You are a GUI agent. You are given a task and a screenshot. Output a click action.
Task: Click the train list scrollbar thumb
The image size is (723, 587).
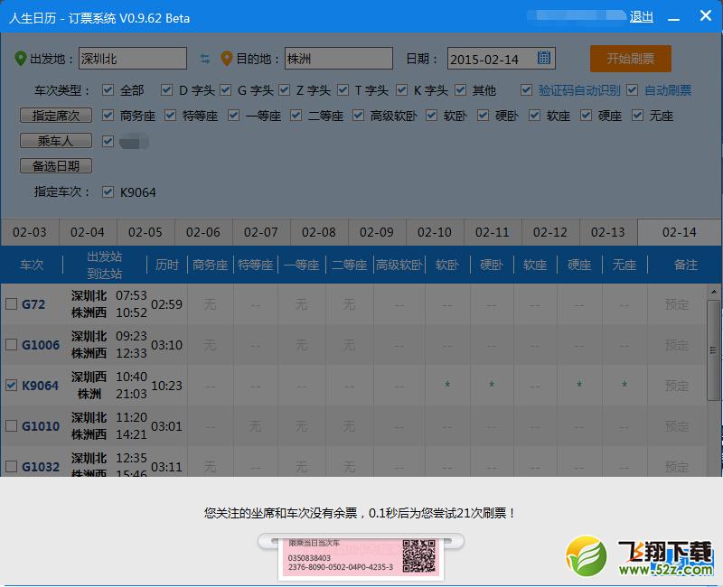[713, 350]
